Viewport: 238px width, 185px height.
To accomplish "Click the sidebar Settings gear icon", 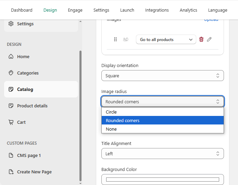I will [11, 24].
